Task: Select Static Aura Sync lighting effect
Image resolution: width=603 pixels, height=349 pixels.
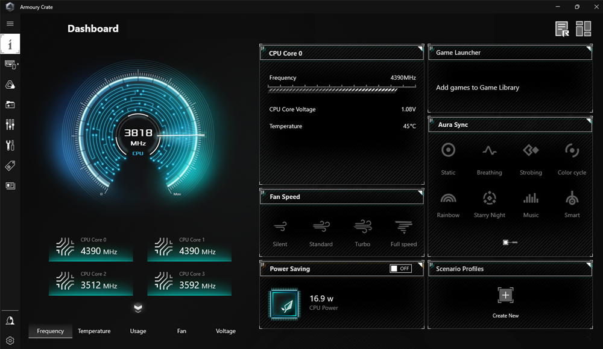Action: (448, 159)
